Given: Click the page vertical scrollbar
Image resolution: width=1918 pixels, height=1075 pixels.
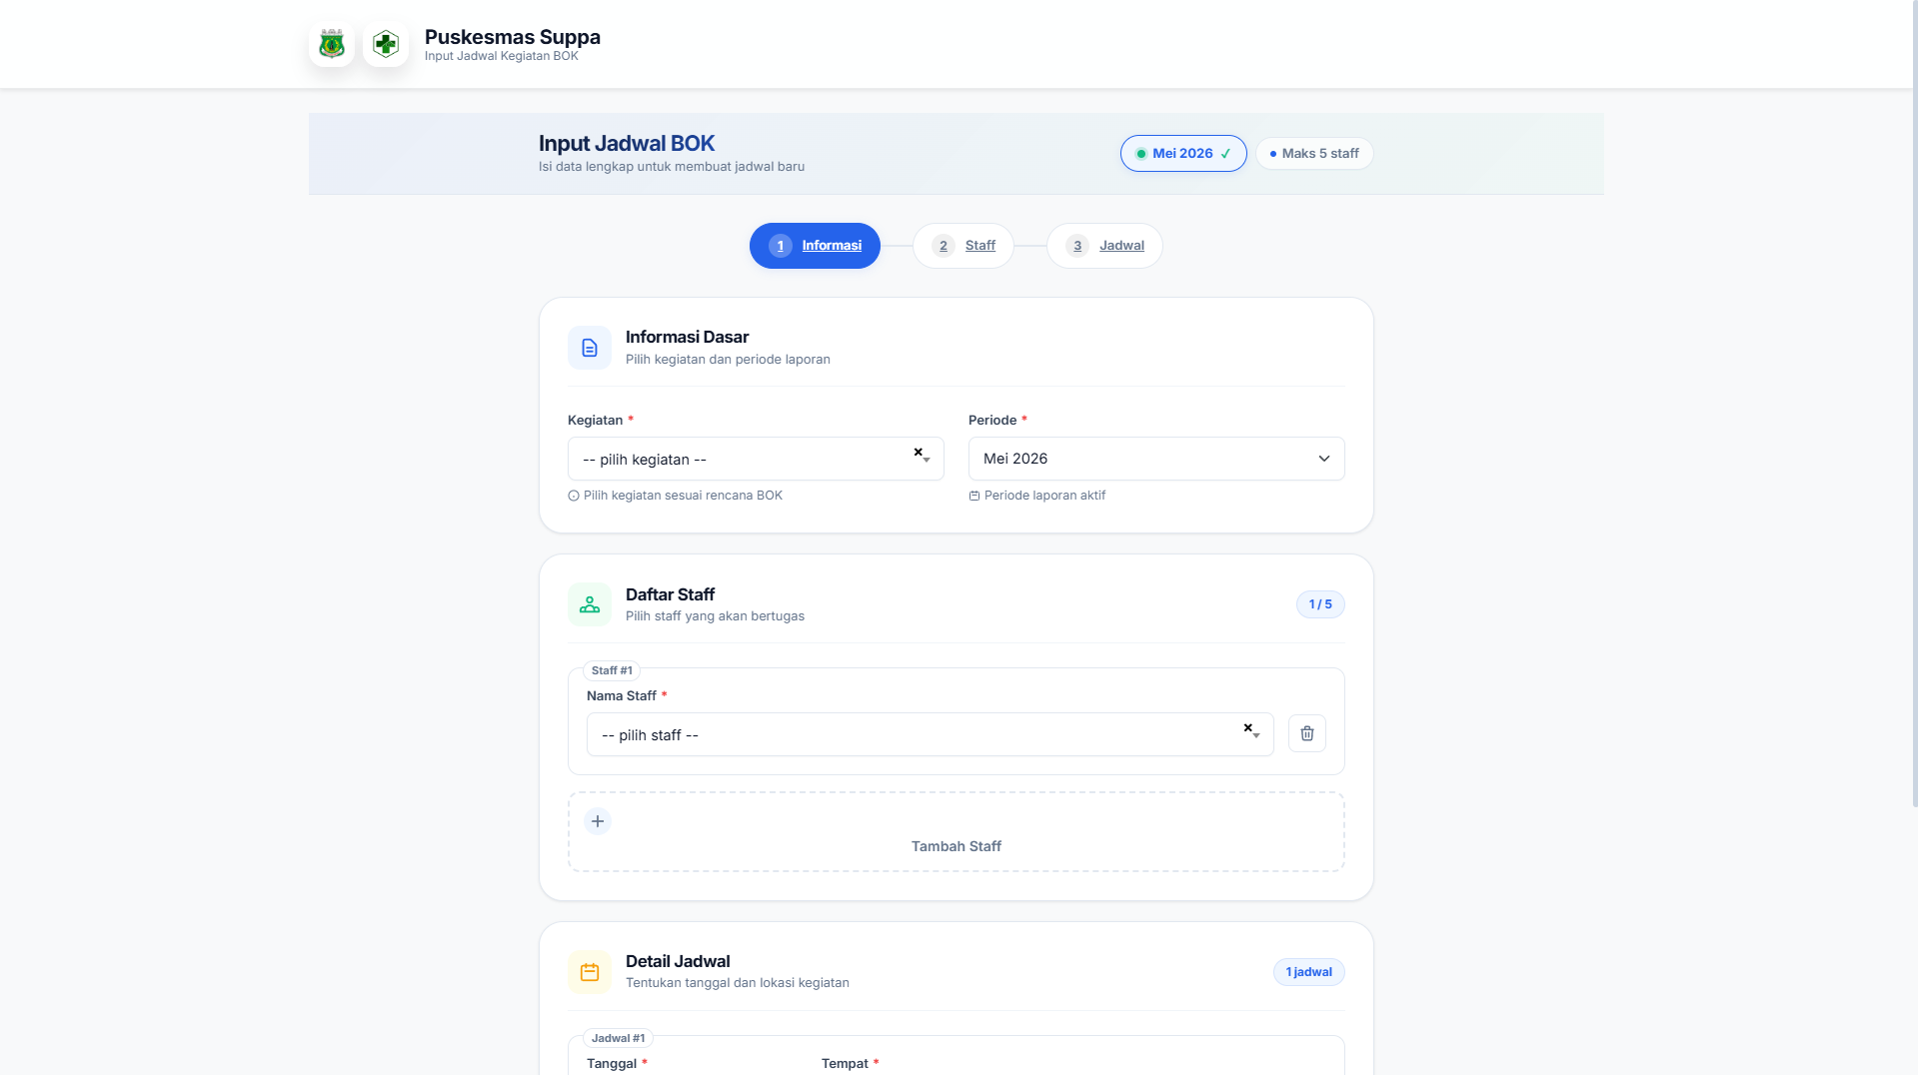Looking at the screenshot, I should [1914, 403].
